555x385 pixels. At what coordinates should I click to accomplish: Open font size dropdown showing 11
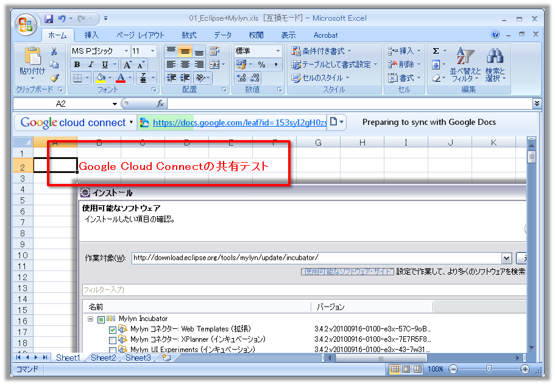(152, 51)
